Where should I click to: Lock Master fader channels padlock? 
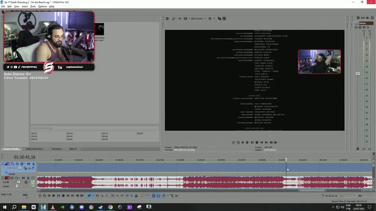(357, 149)
